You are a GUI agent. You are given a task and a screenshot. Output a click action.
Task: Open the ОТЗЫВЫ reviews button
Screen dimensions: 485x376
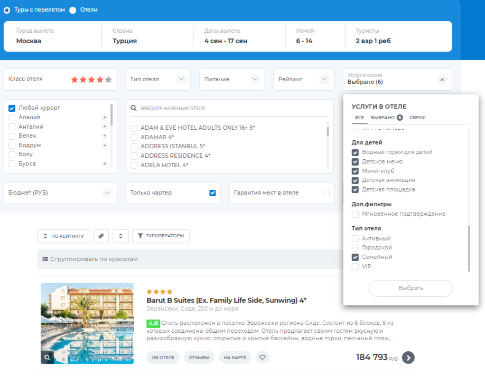point(199,358)
